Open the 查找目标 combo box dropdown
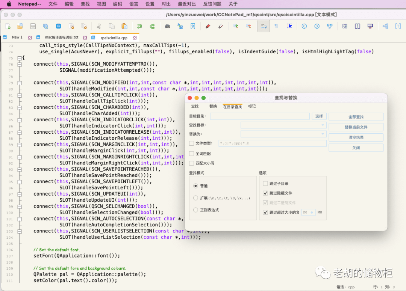The height and width of the screenshot is (291, 406). [323, 125]
